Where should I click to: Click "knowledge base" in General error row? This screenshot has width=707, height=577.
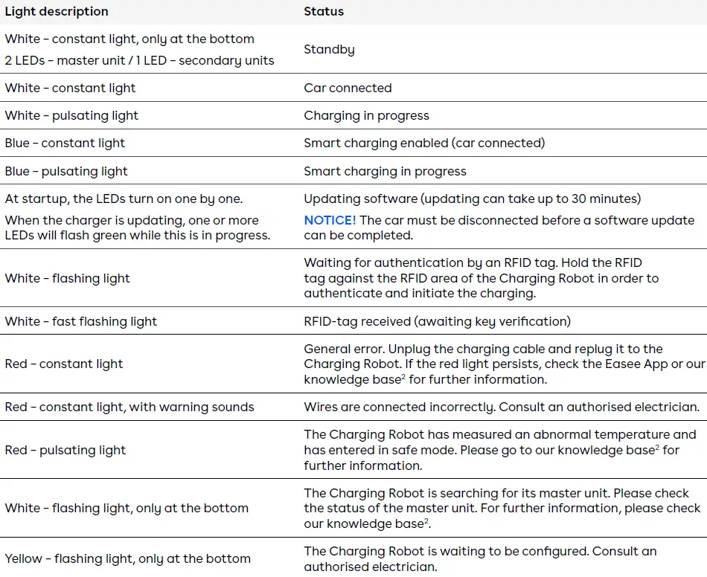(x=351, y=379)
